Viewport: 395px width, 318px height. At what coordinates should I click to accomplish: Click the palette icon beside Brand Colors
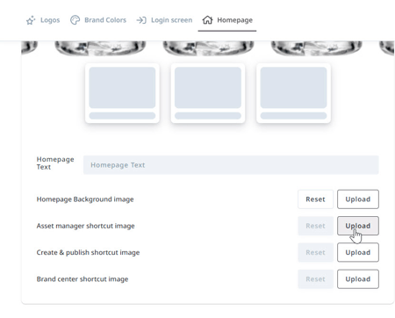point(75,20)
